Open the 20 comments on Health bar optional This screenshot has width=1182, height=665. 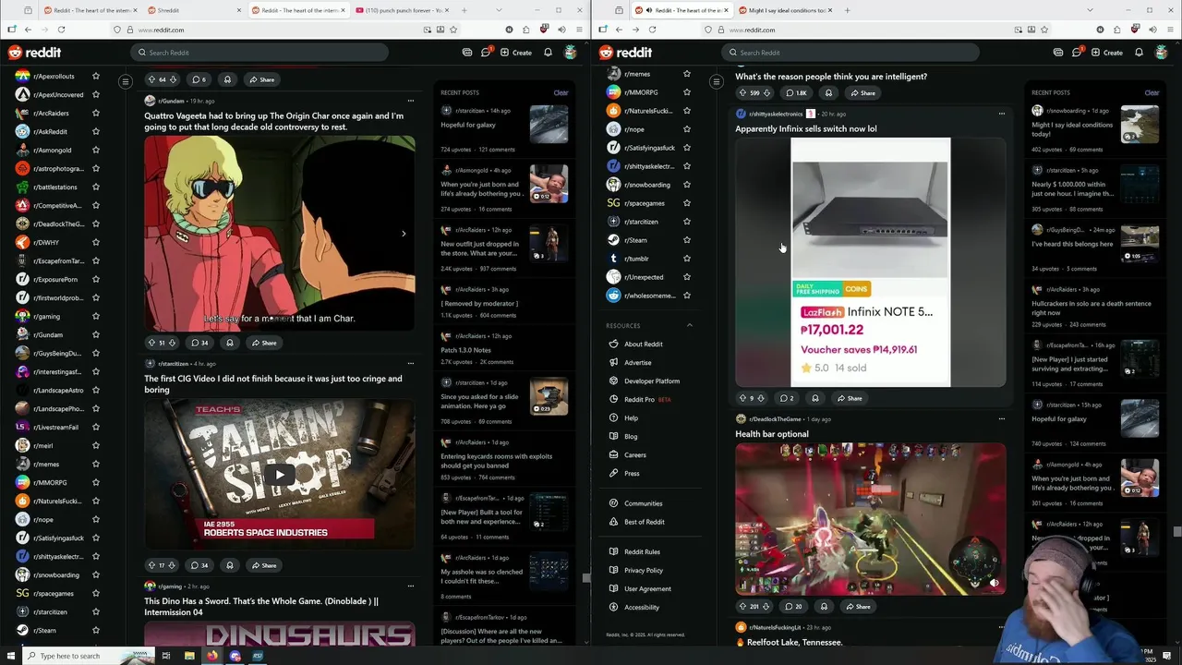(x=793, y=607)
